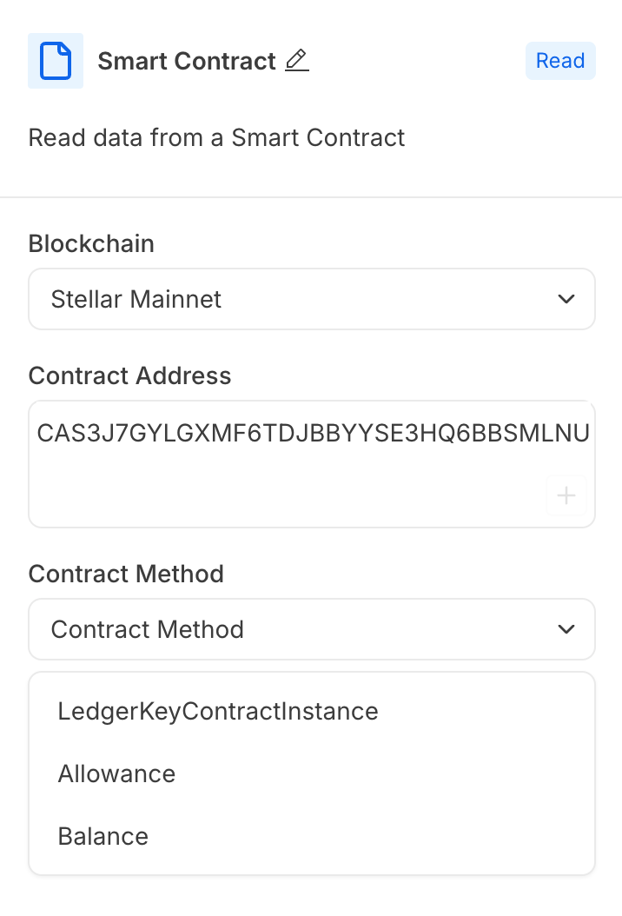Click the Contract Address field label

pyautogui.click(x=129, y=375)
